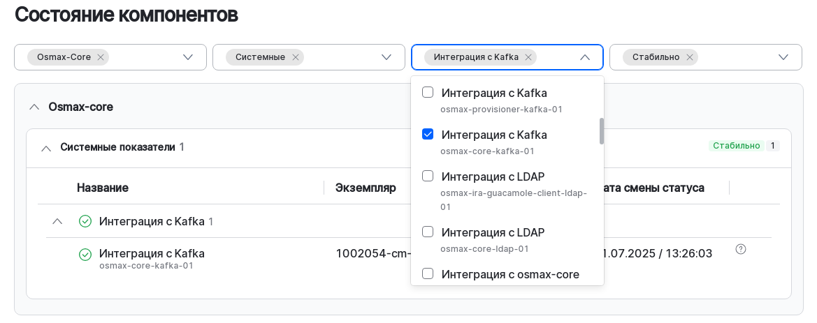Remove the Системные filter chip

pos(296,57)
